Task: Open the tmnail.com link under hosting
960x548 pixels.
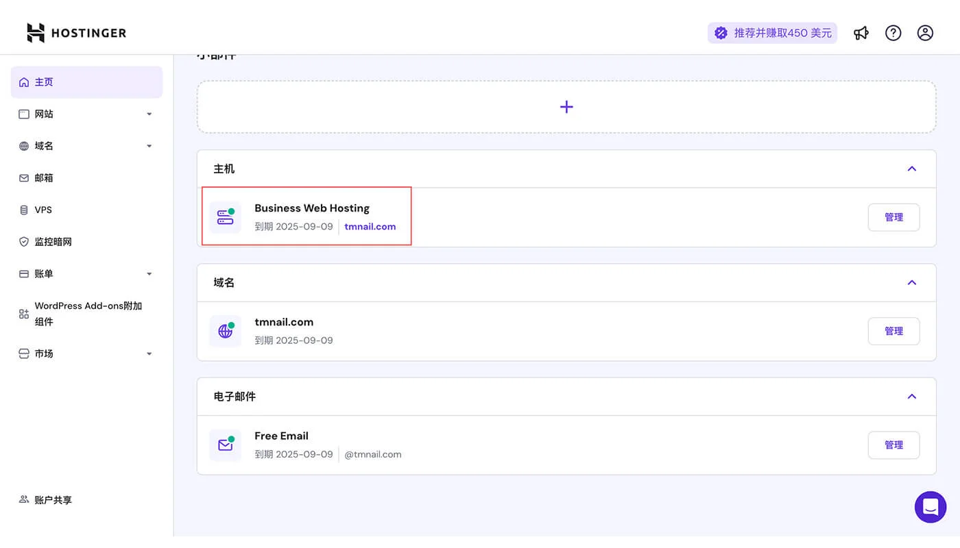Action: tap(370, 227)
